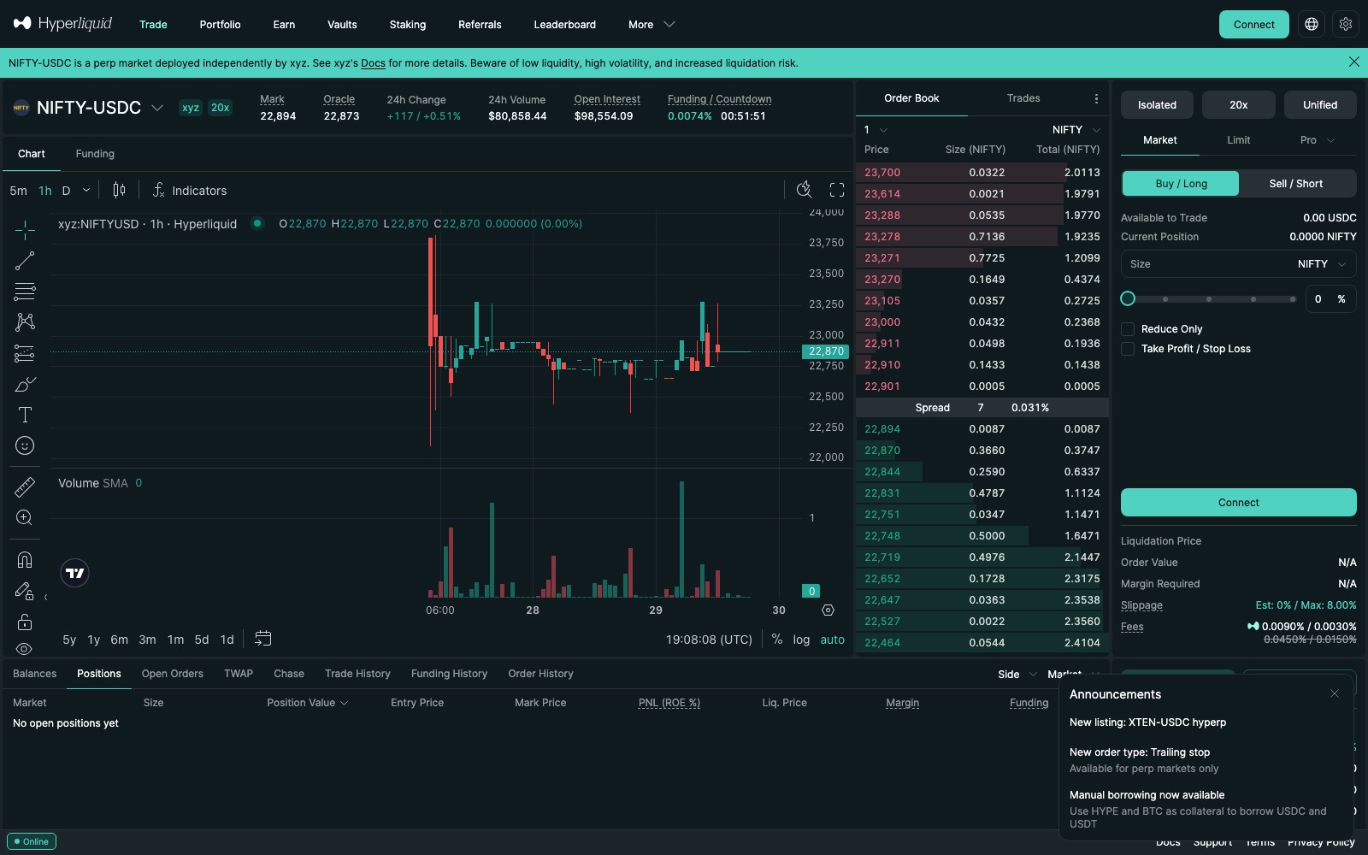Open the Pro order type dropdown
Viewport: 1368px width, 855px height.
1318,140
